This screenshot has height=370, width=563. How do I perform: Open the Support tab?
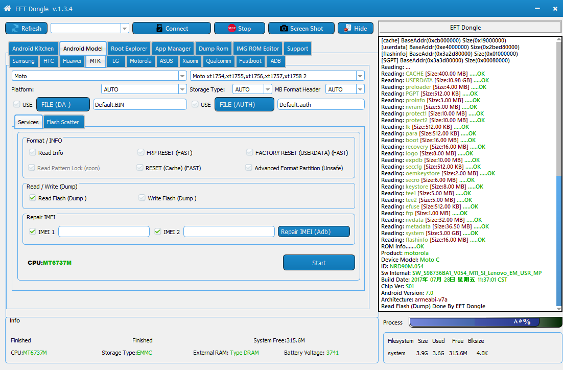(x=298, y=49)
